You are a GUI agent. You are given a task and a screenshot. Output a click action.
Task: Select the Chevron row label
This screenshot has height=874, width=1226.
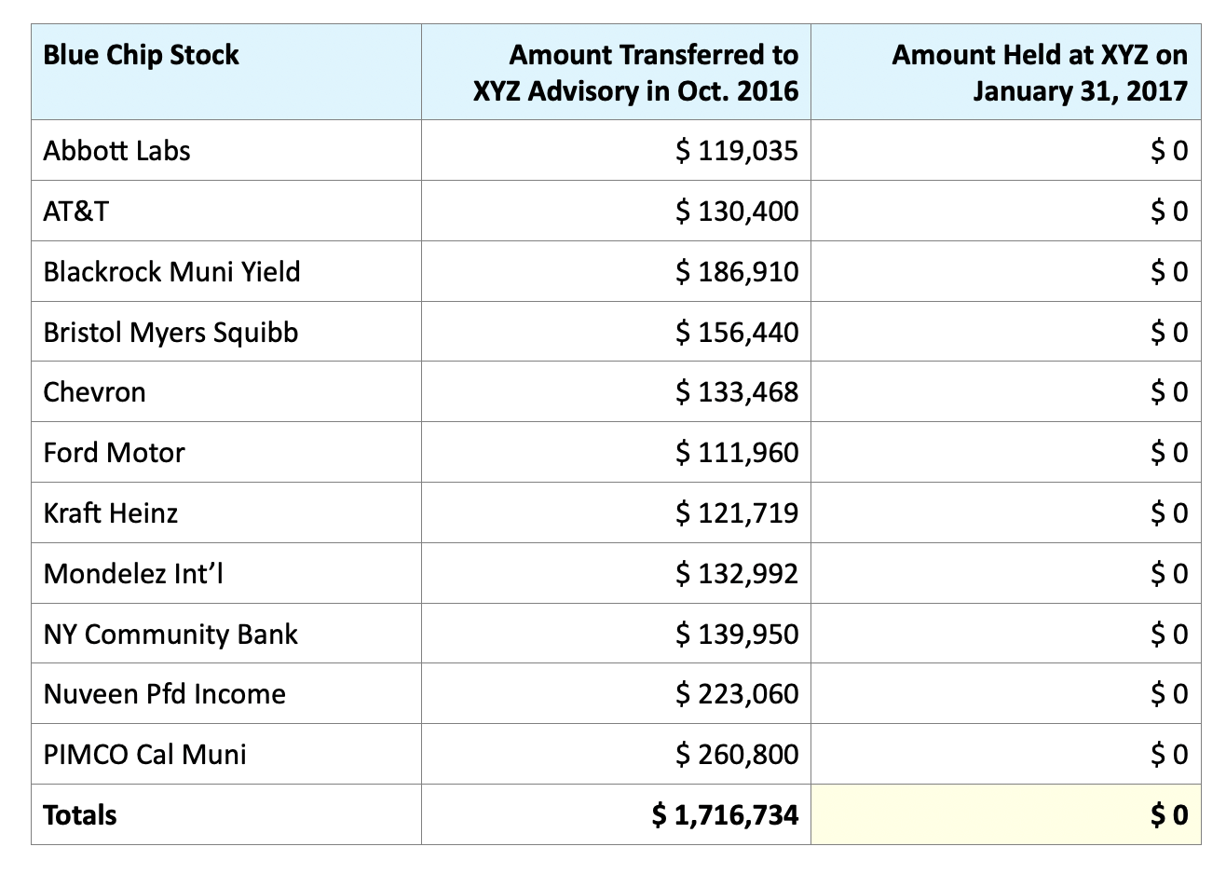click(x=94, y=392)
